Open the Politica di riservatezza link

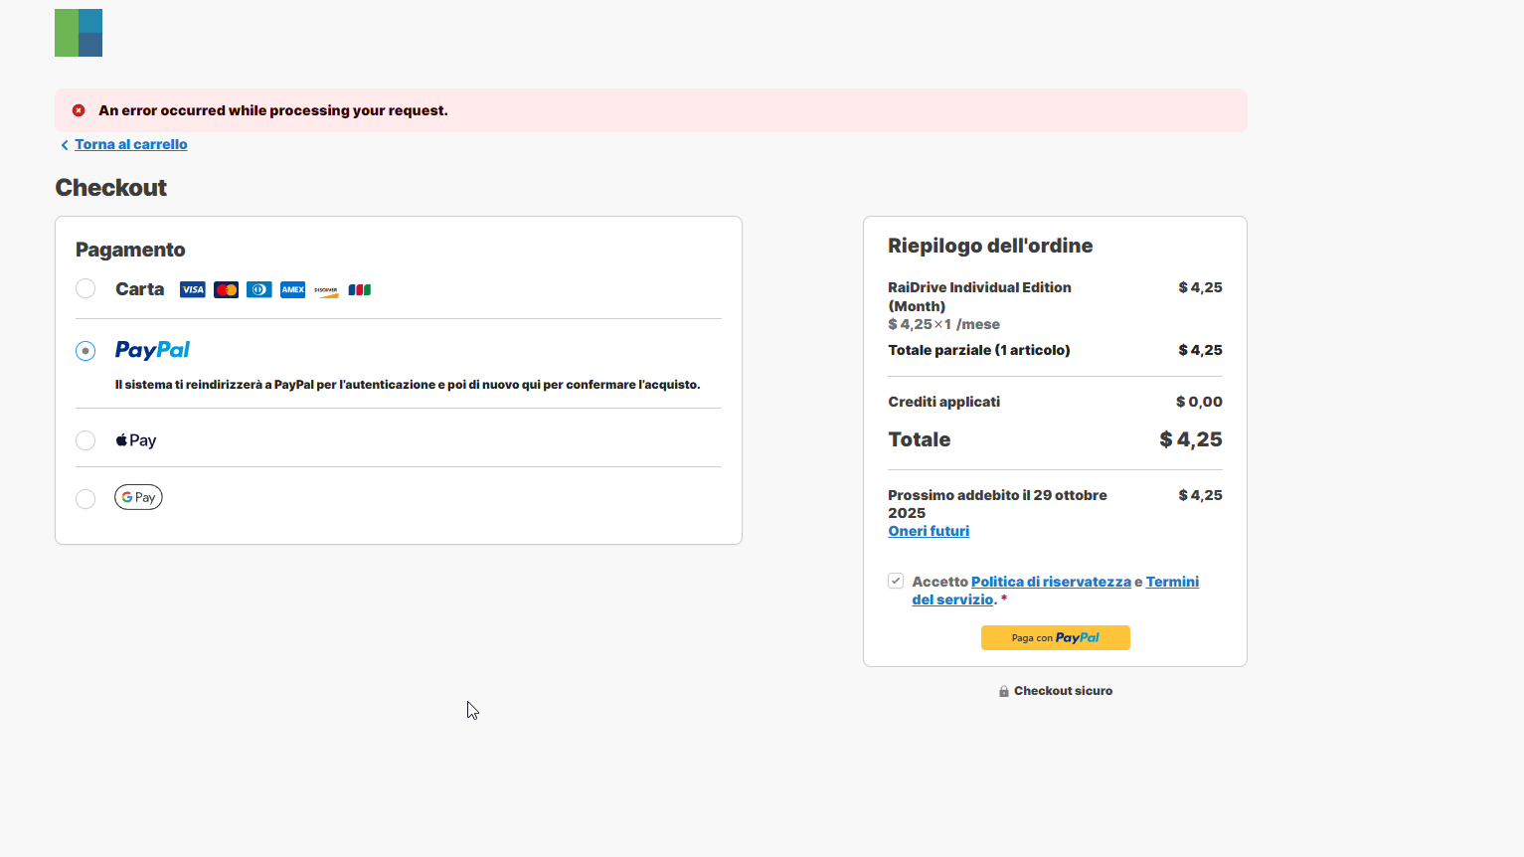point(1051,582)
